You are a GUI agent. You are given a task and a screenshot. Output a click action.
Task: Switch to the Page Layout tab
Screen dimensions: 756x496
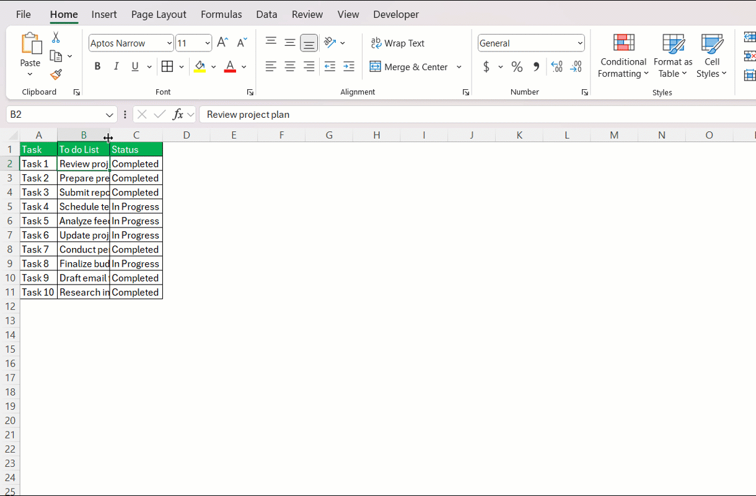point(159,14)
